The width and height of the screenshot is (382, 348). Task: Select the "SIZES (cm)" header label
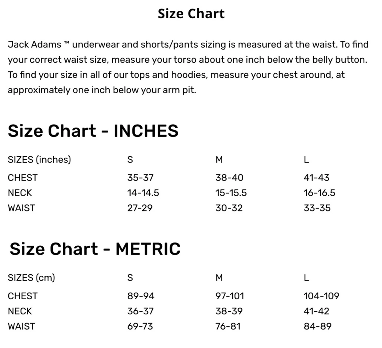click(x=31, y=277)
